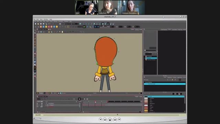This screenshot has height=124, width=220.
Task: Toggle visibility eye of the top timeline layer
Action: coord(37,103)
